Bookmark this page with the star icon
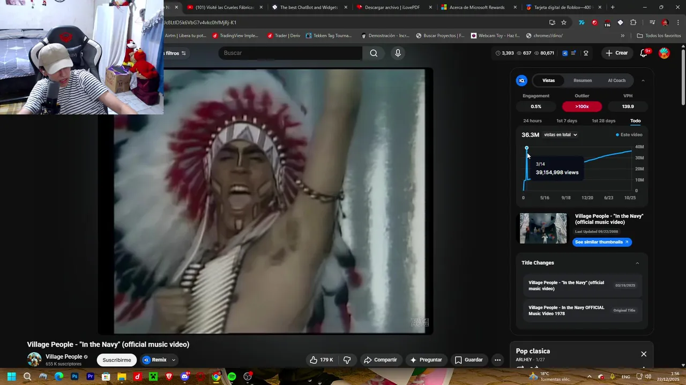 564,22
